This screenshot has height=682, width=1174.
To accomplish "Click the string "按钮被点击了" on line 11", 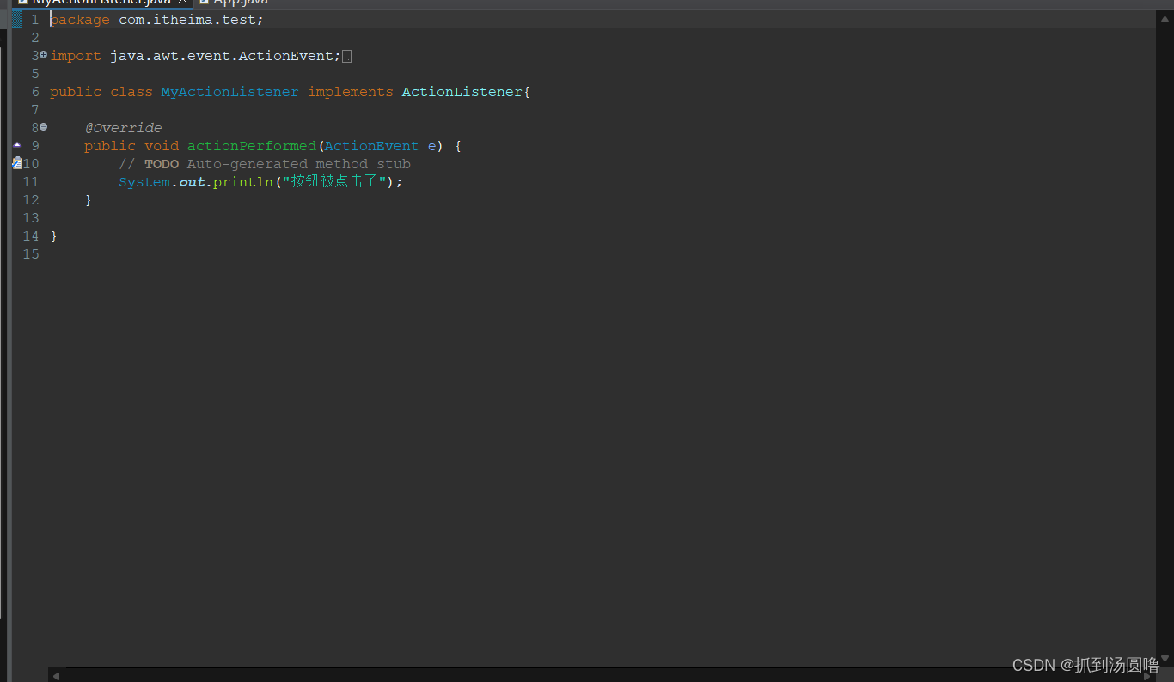I will (335, 182).
